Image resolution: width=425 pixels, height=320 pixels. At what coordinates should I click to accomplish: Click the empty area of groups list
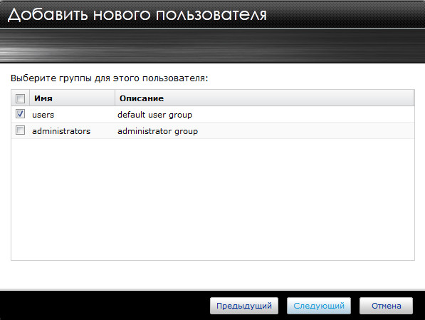213,200
